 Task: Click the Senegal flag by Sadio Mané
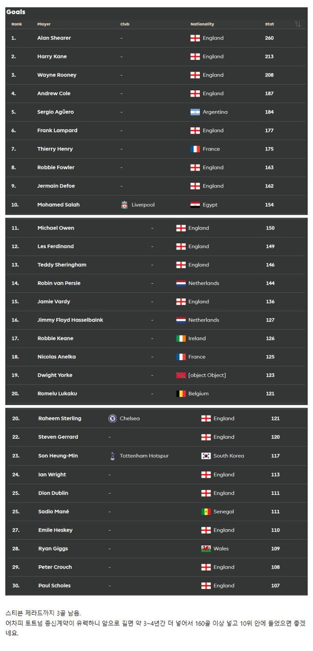(x=206, y=511)
